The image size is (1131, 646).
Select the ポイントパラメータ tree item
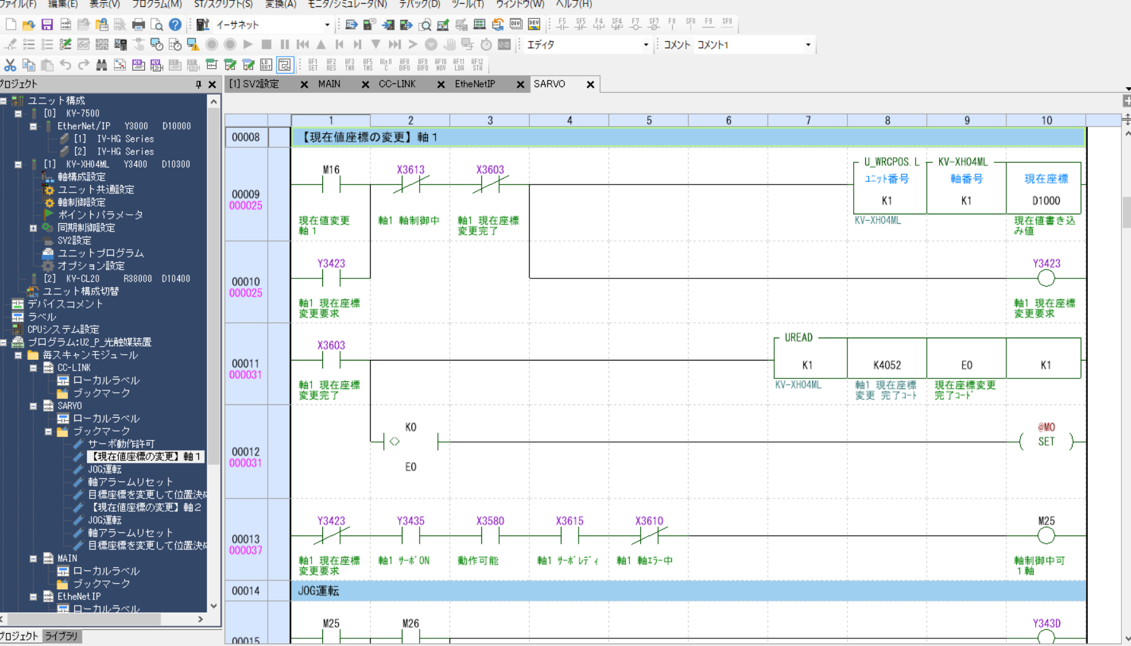[100, 215]
